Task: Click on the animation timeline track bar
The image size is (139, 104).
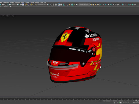Action: [69, 99]
